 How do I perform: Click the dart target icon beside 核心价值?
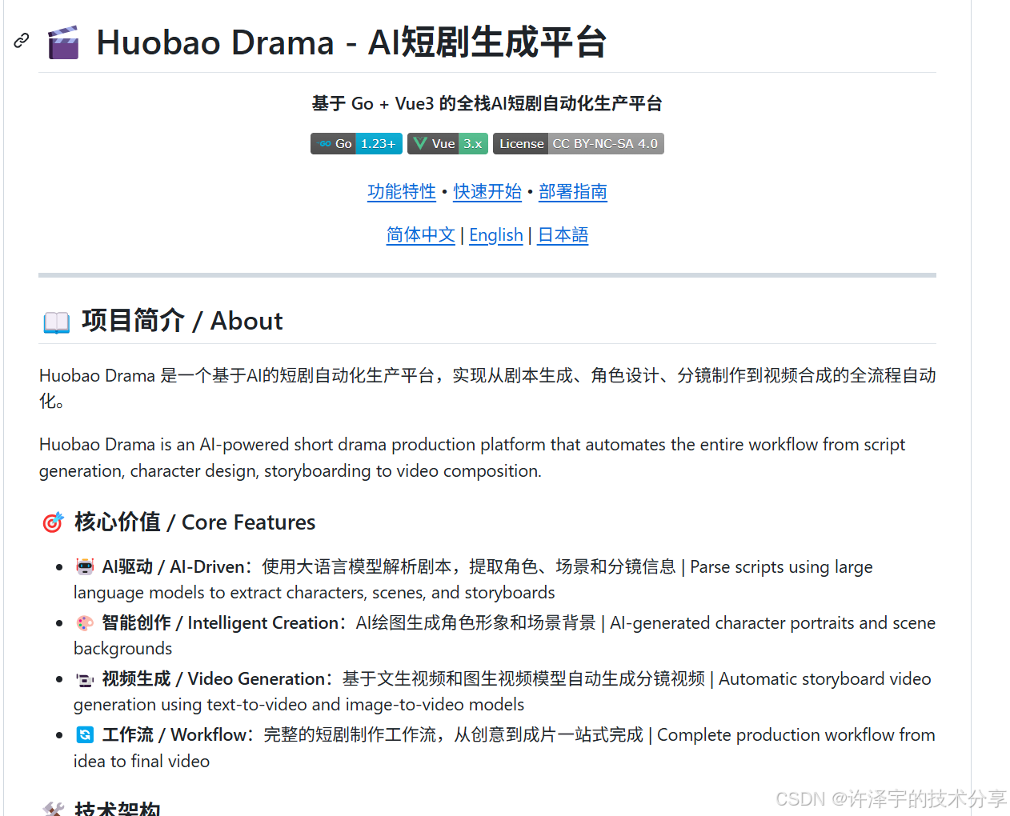coord(52,522)
